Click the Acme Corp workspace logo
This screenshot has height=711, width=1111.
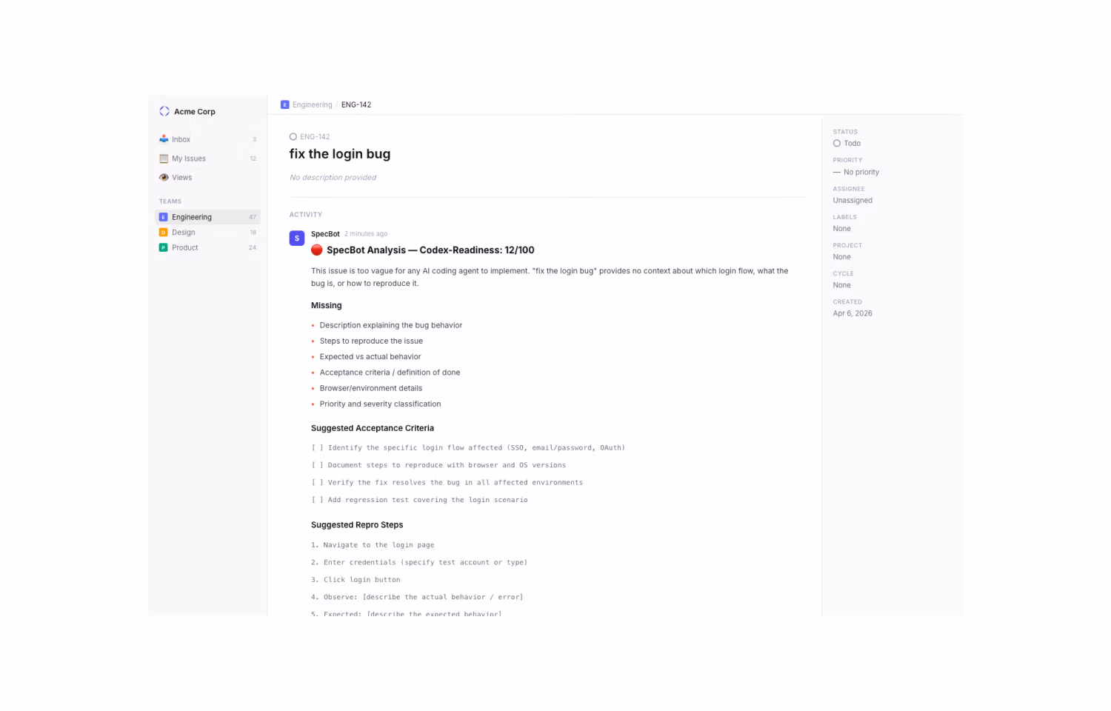(x=164, y=111)
